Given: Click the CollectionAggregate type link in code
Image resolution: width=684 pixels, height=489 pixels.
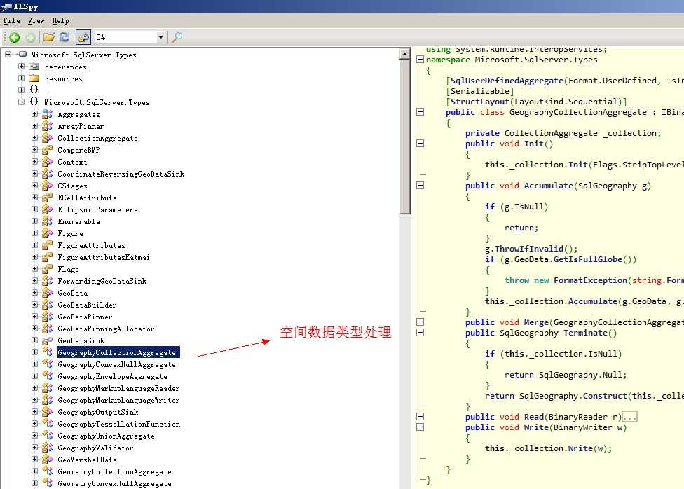Looking at the screenshot, I should click(551, 133).
